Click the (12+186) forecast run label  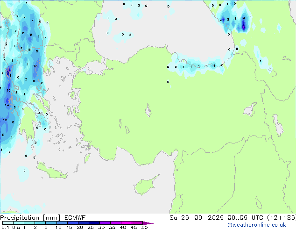[282, 218]
